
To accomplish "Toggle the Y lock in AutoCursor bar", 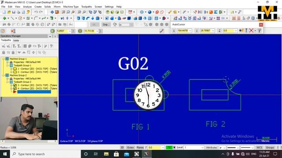I will coord(197,31).
